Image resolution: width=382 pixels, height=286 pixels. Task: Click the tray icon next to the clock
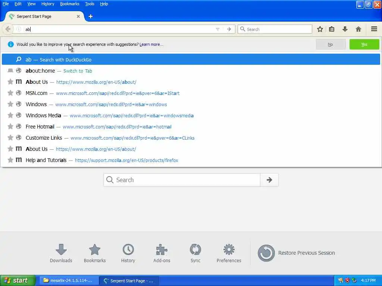(x=354, y=281)
